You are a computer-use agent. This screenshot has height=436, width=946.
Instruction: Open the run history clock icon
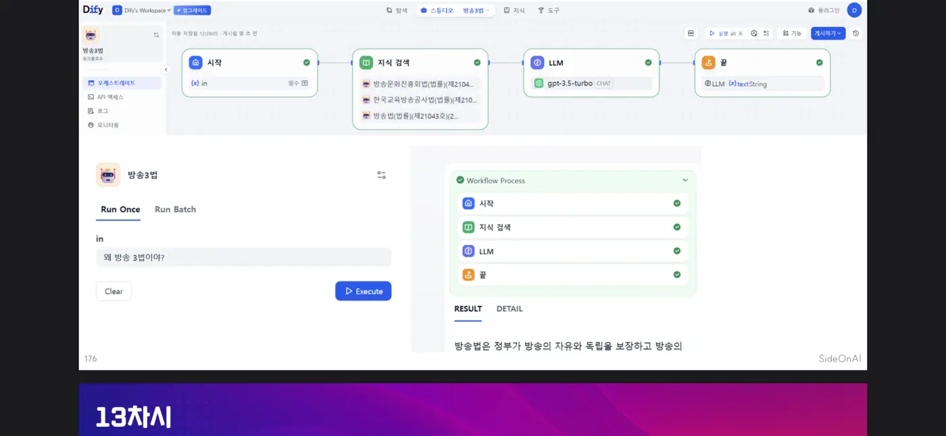(x=754, y=33)
